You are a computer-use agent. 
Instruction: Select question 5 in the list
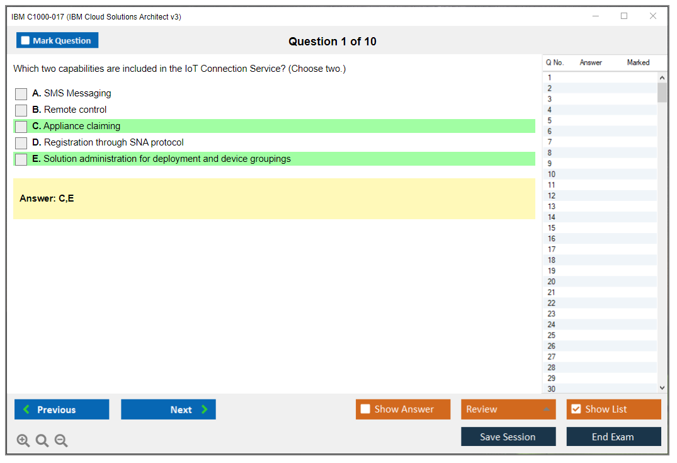[x=550, y=120]
